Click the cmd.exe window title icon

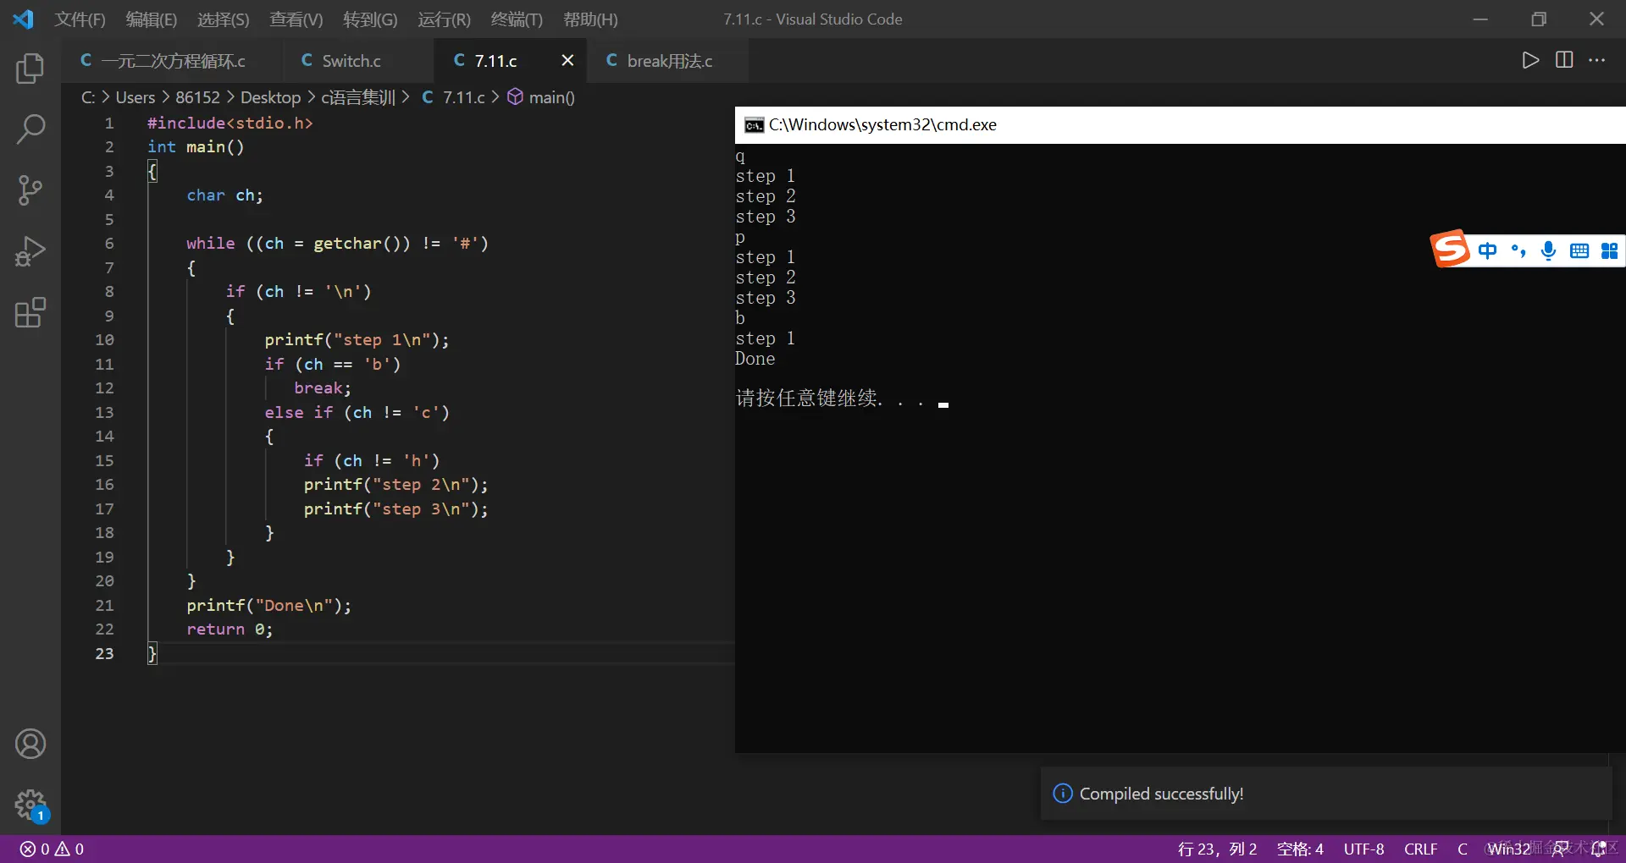point(754,125)
